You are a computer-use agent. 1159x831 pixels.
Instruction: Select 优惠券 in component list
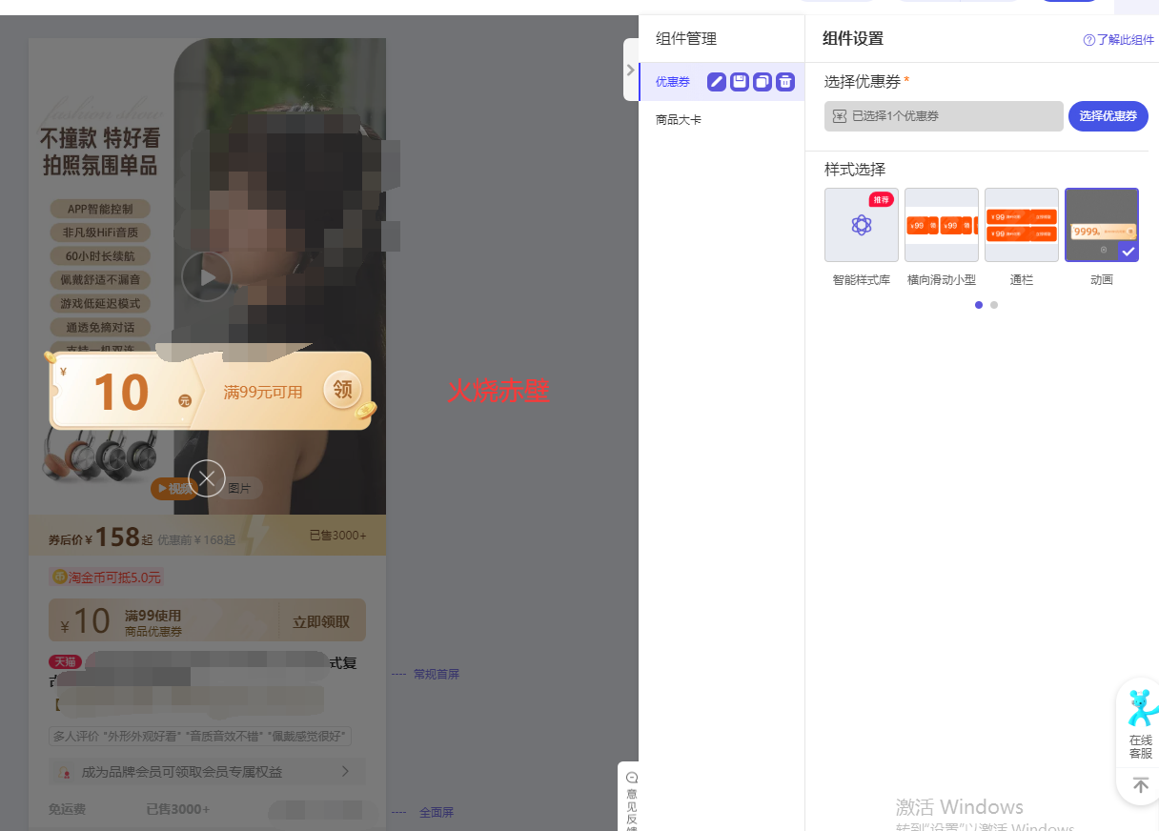tap(673, 82)
